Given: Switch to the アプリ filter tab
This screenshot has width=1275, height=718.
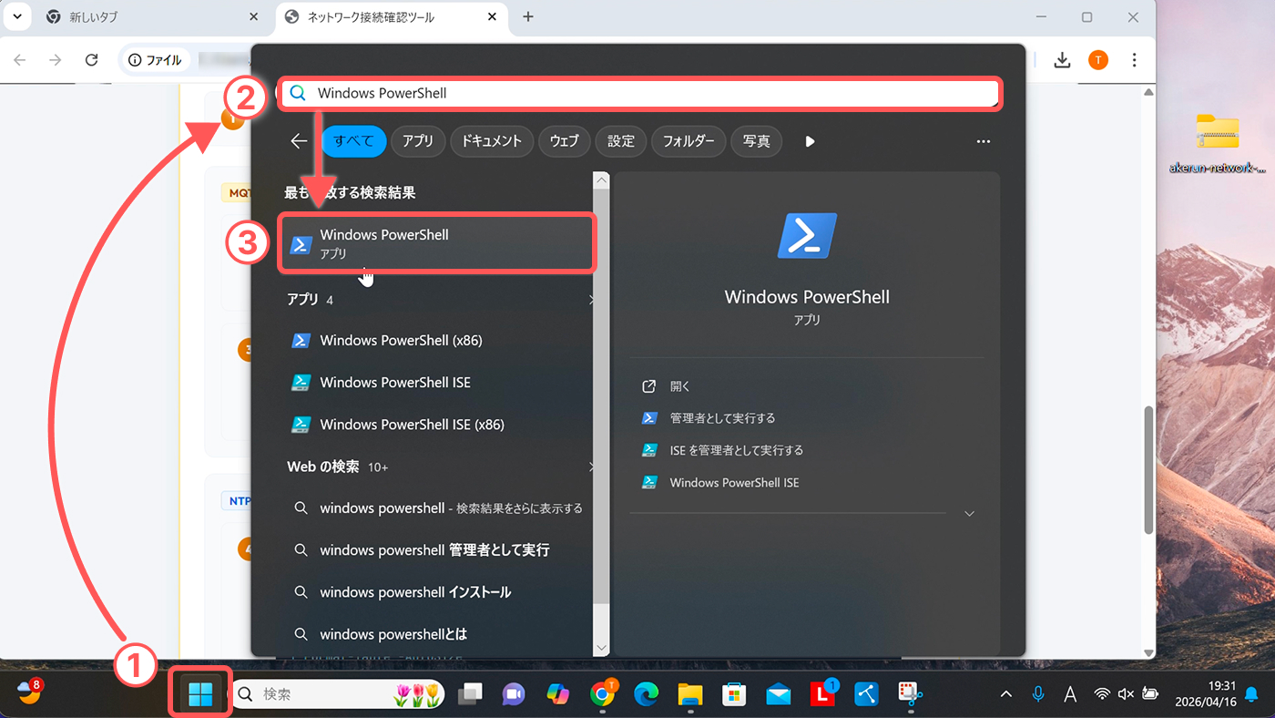Looking at the screenshot, I should [x=418, y=141].
